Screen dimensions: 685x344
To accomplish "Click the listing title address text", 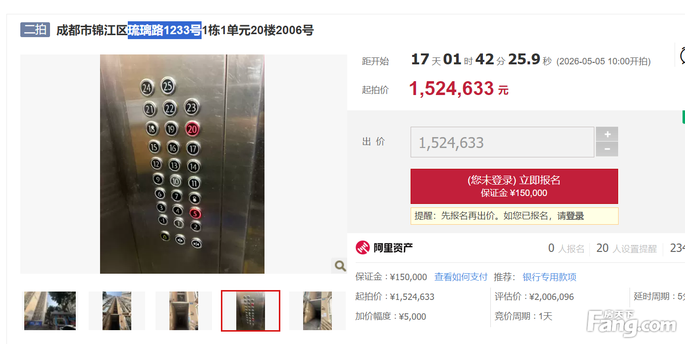I will pyautogui.click(x=185, y=30).
